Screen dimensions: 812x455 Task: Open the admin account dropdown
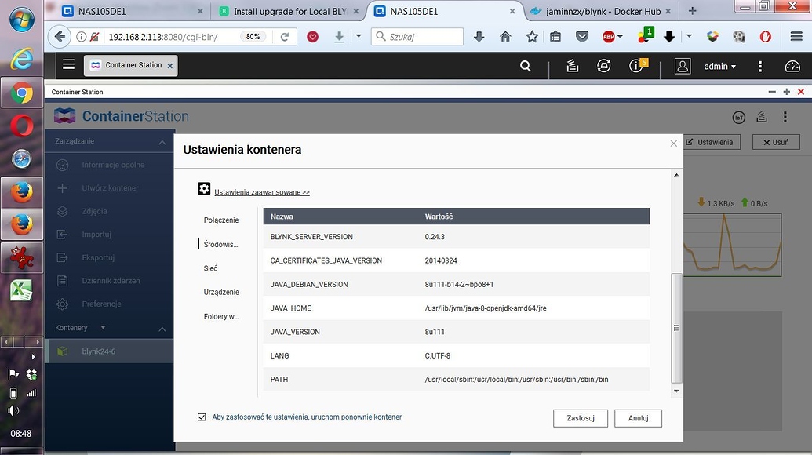[x=719, y=66]
